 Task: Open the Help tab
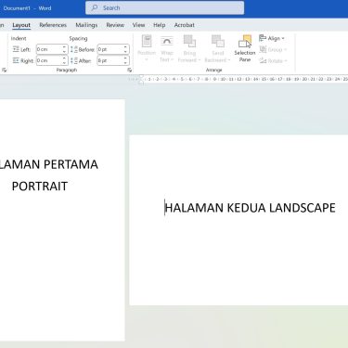coord(160,25)
